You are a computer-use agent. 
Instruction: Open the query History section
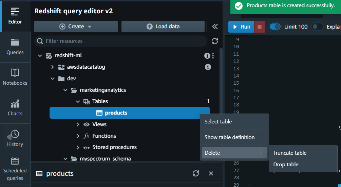tap(15, 139)
